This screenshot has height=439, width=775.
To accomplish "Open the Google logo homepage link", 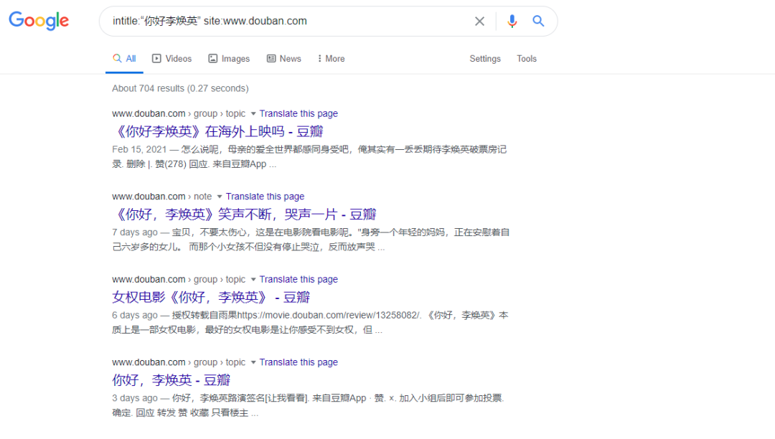I will (x=39, y=21).
